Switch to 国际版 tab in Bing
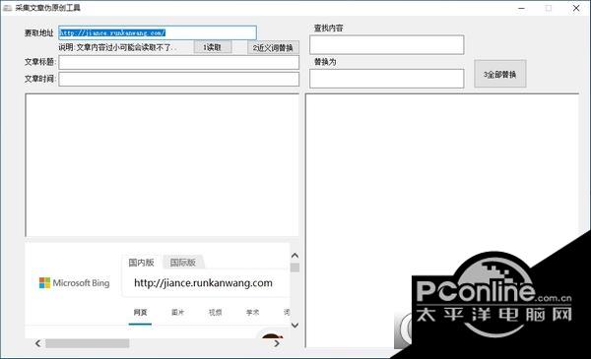591x359 pixels. coord(183,263)
